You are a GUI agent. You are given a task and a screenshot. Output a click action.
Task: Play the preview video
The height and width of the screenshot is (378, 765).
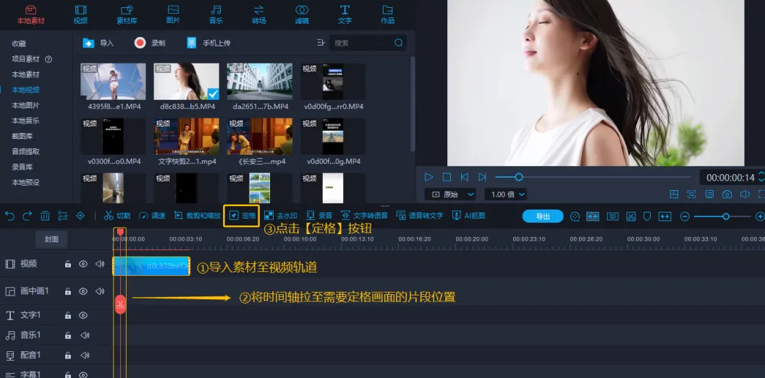(429, 177)
